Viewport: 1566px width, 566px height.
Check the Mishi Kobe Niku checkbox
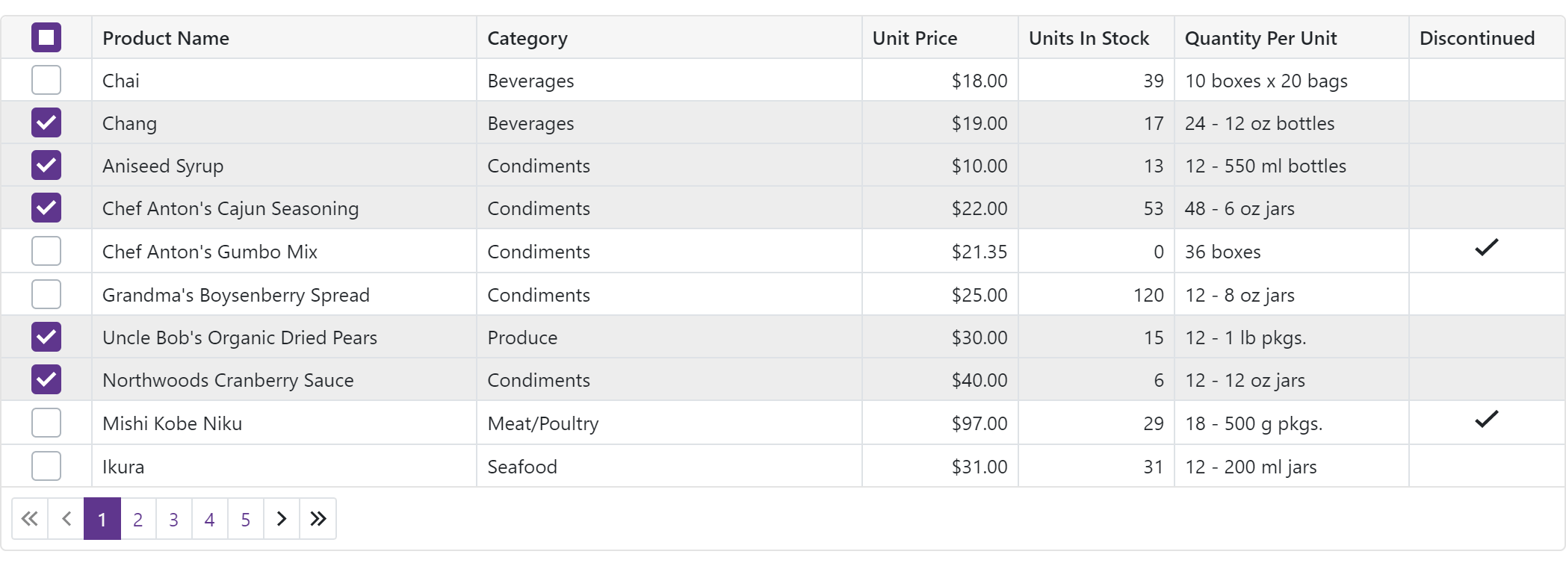point(46,423)
